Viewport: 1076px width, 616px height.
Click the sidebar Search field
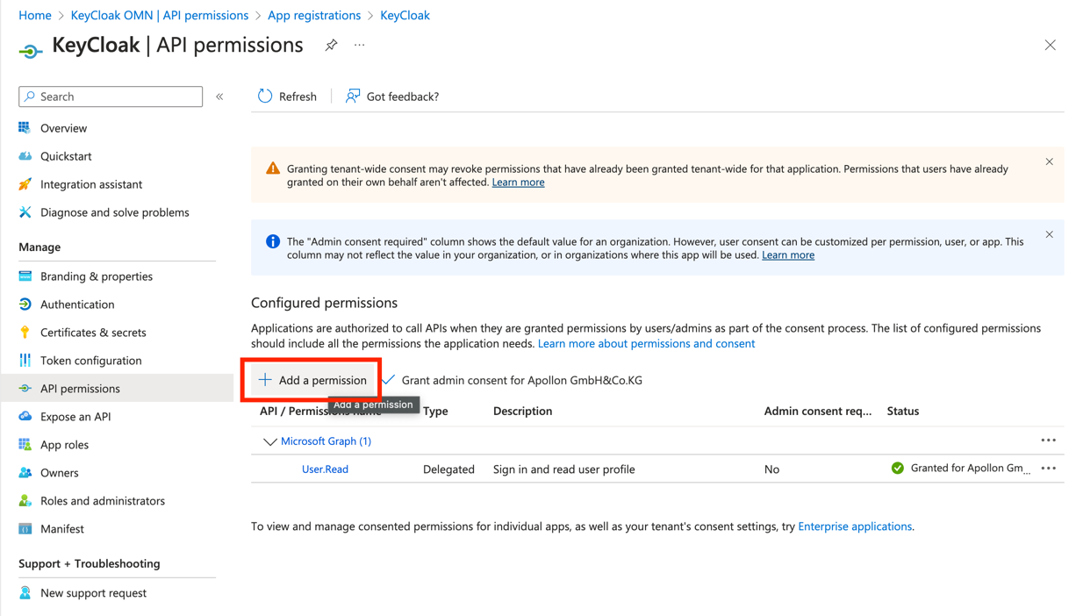(111, 97)
